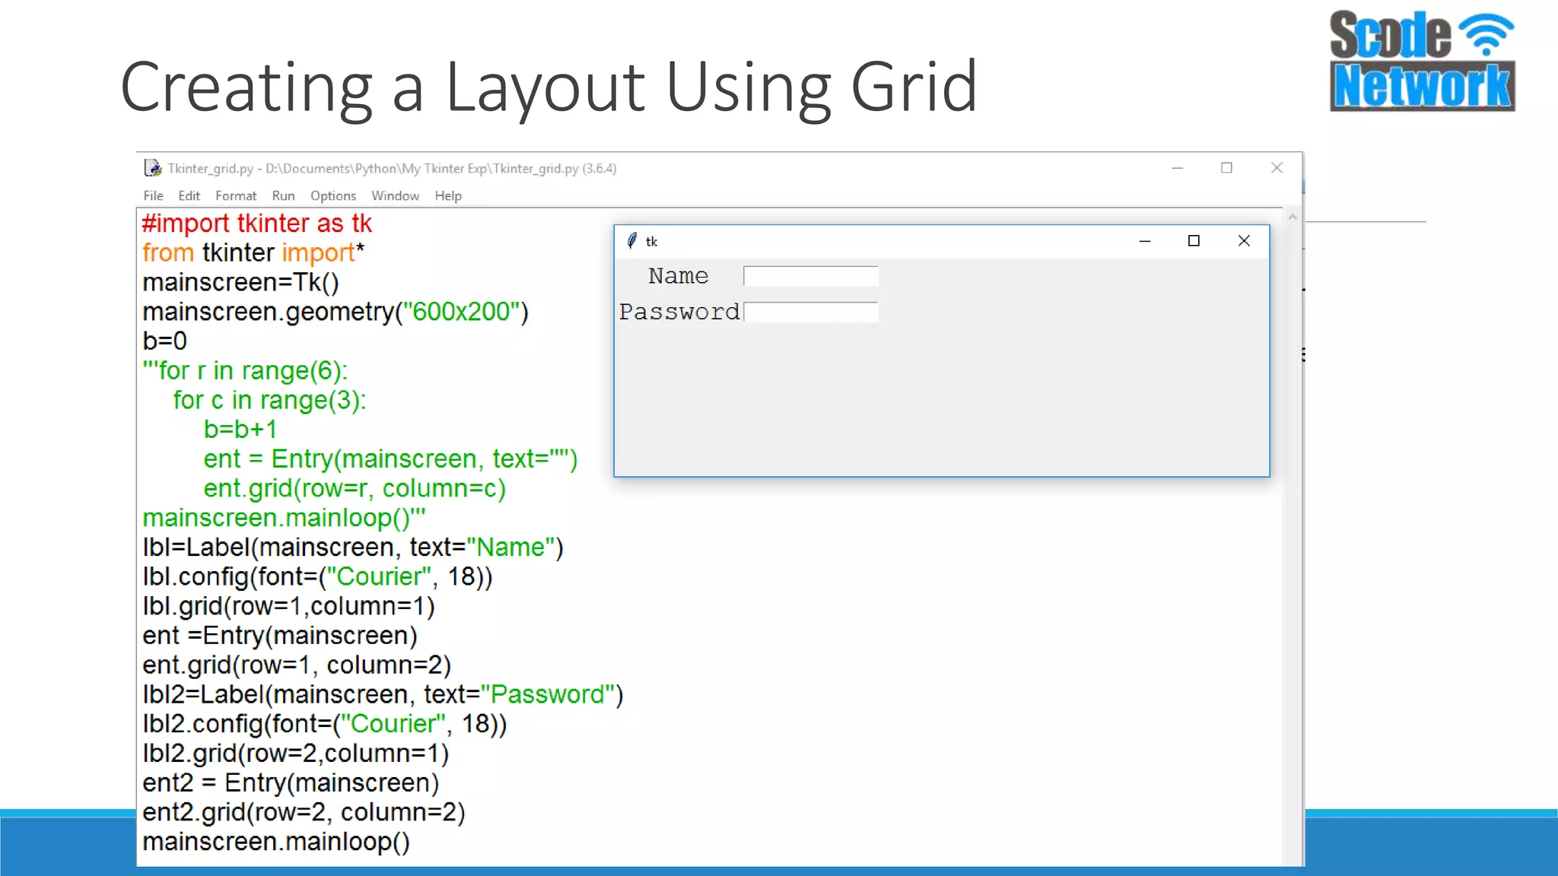Click the Scode Network logo
Viewport: 1558px width, 876px height.
click(1423, 61)
